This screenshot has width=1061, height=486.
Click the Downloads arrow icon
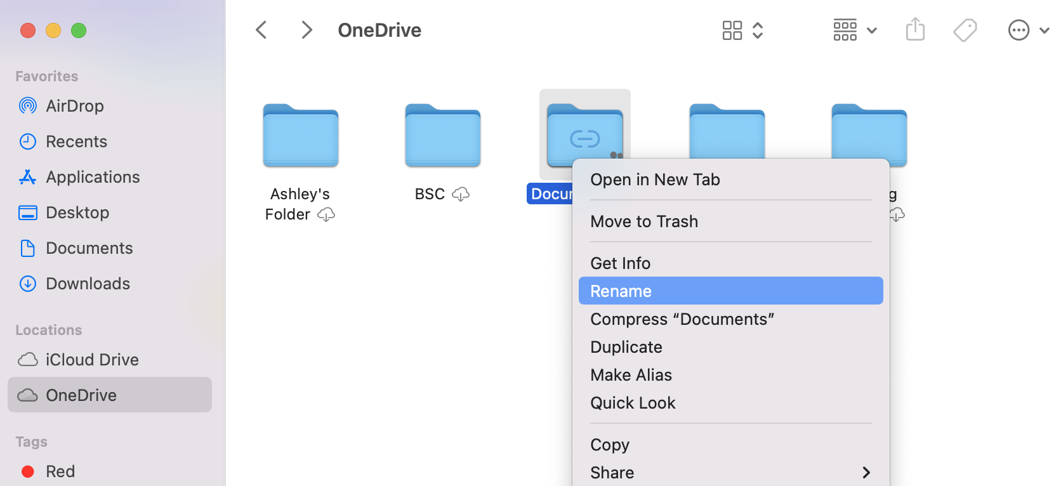(x=28, y=284)
